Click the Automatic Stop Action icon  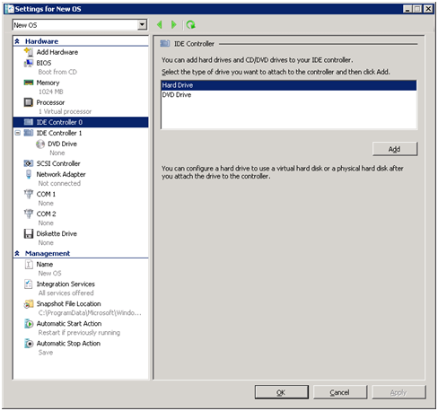tap(29, 344)
